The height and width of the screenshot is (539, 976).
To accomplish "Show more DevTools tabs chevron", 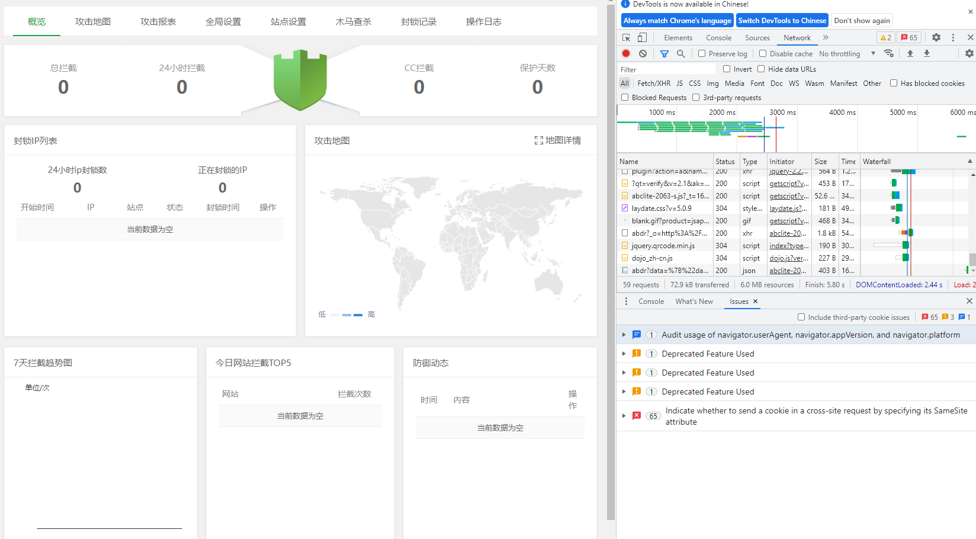I will (826, 37).
